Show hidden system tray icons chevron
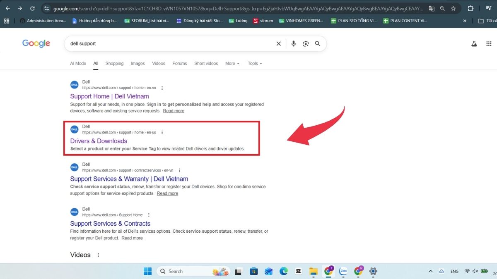 click(431, 271)
